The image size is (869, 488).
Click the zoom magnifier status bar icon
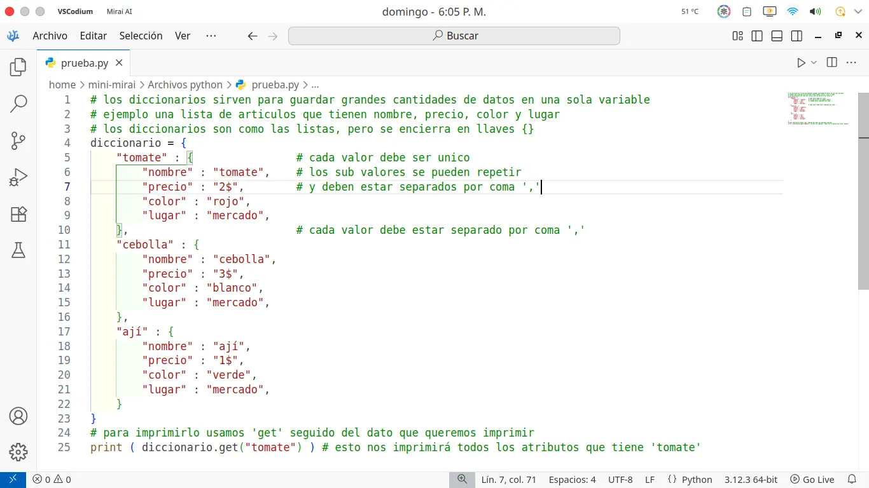click(x=462, y=480)
